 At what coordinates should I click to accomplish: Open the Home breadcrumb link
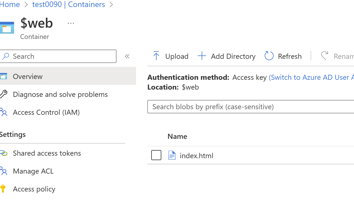pyautogui.click(x=10, y=4)
